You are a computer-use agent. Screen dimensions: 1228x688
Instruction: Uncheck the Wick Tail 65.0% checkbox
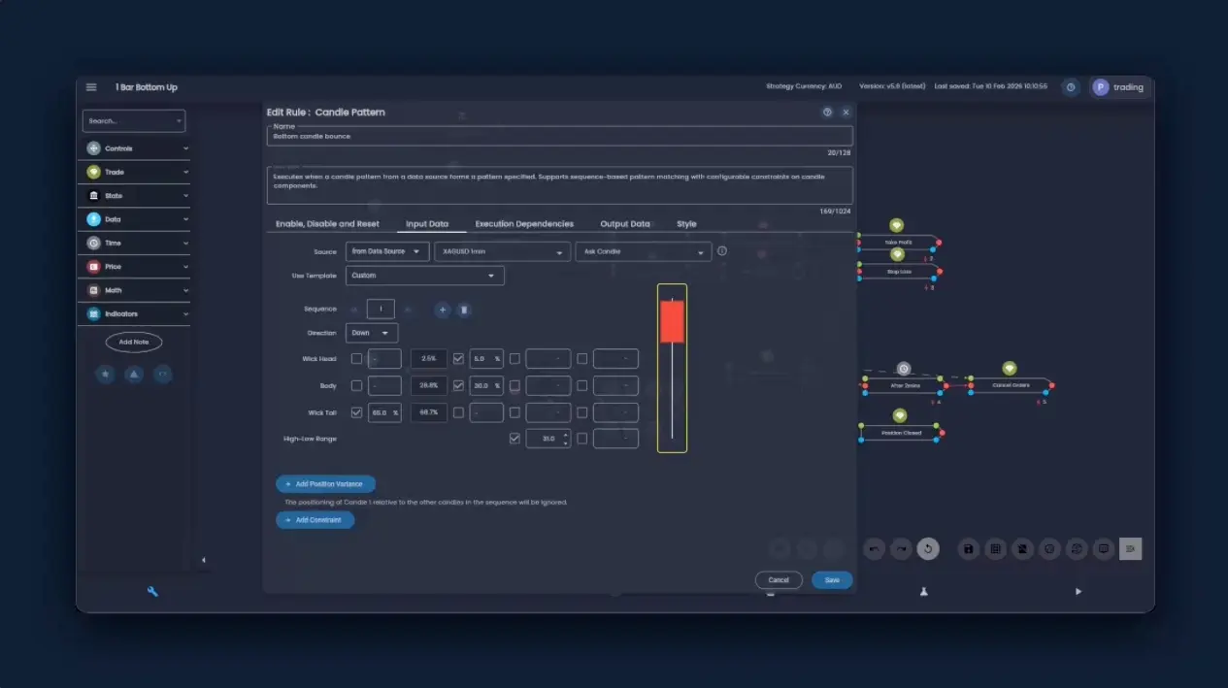pyautogui.click(x=356, y=412)
